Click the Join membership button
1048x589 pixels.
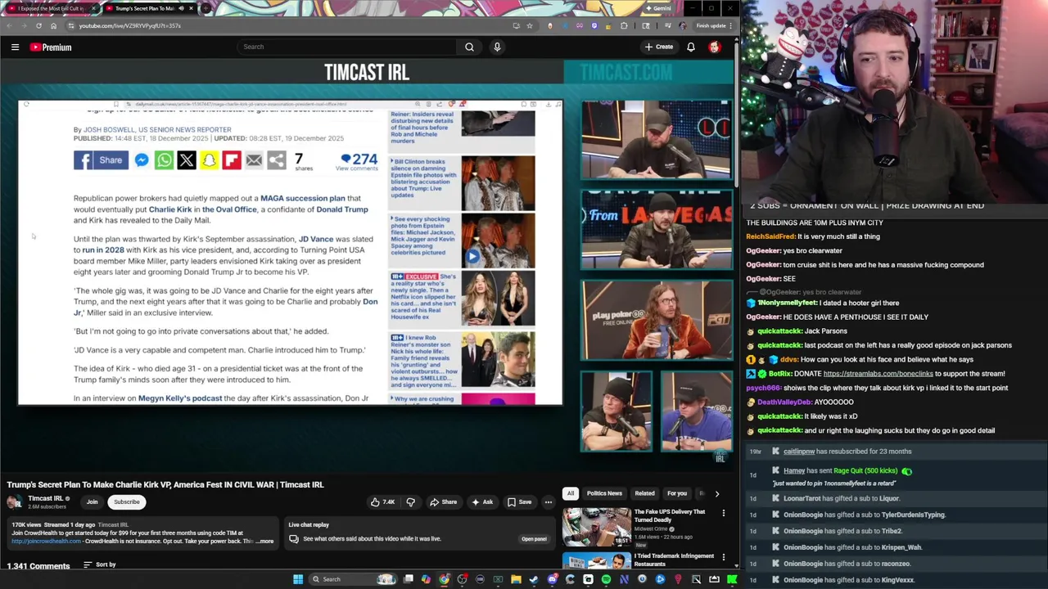pos(92,502)
